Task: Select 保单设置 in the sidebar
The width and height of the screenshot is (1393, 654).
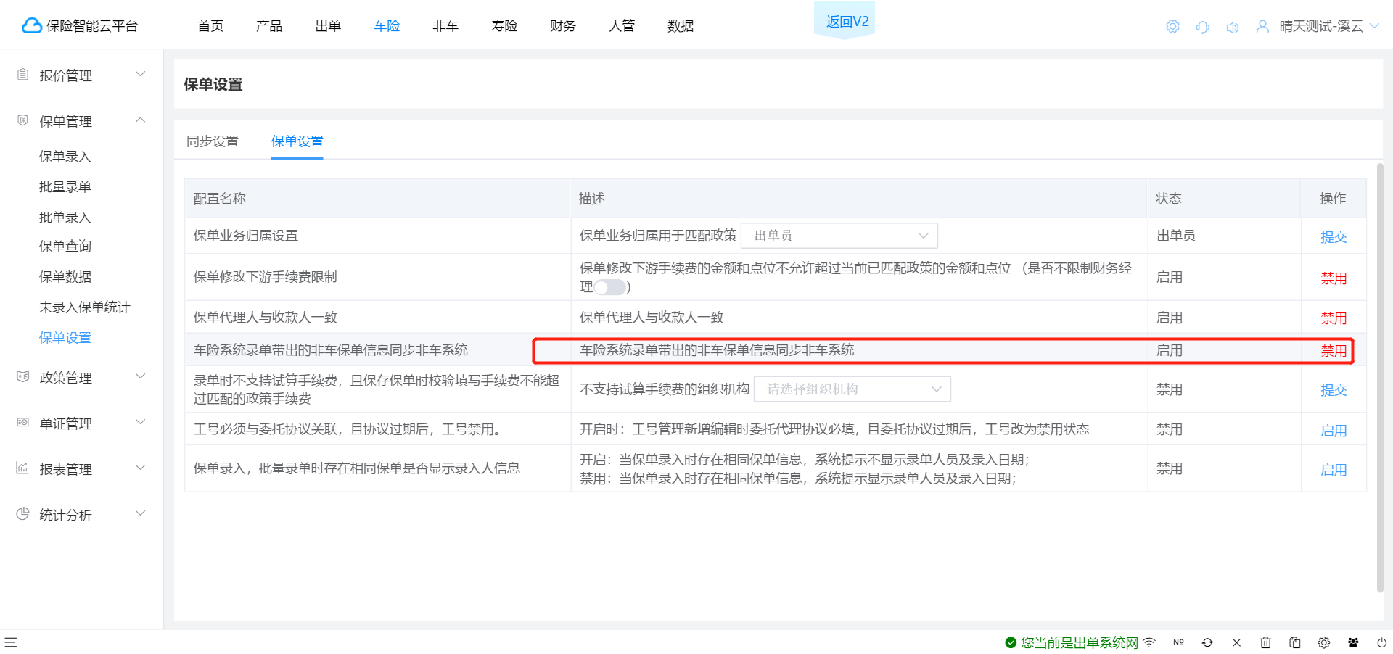Action: [x=65, y=338]
